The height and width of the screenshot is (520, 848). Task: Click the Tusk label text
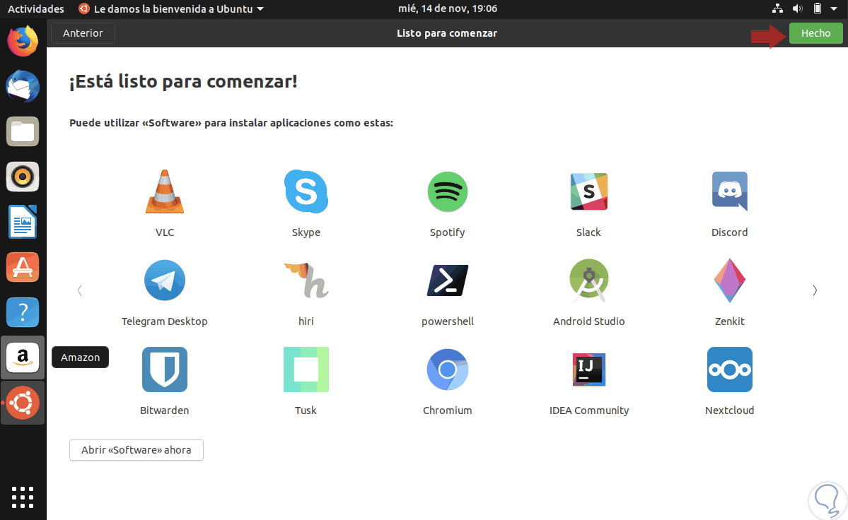tap(306, 410)
